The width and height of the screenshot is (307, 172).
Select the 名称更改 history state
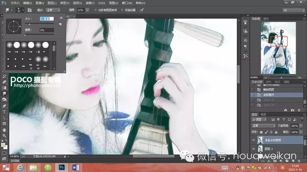pyautogui.click(x=277, y=95)
